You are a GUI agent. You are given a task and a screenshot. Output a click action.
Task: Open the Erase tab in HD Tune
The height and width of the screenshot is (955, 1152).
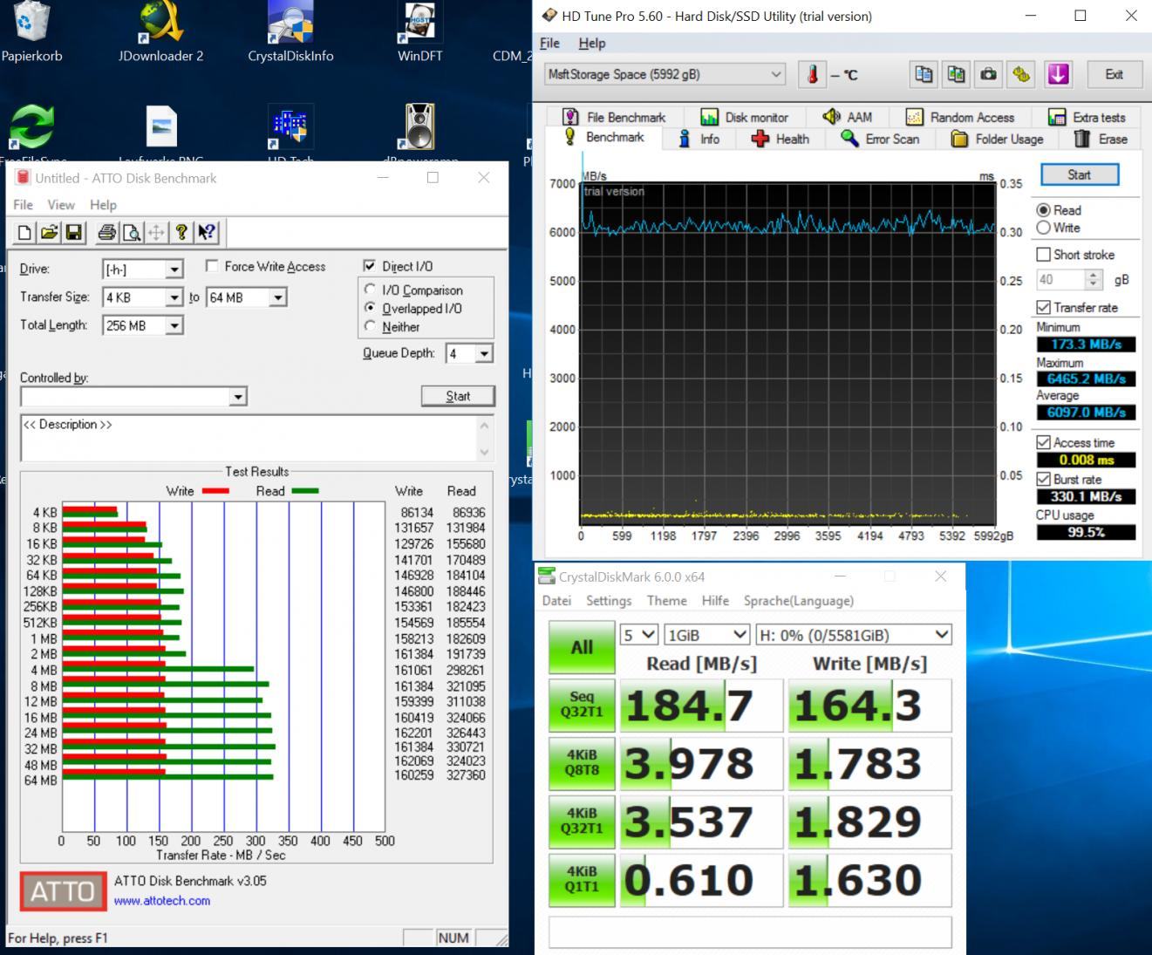click(1101, 139)
